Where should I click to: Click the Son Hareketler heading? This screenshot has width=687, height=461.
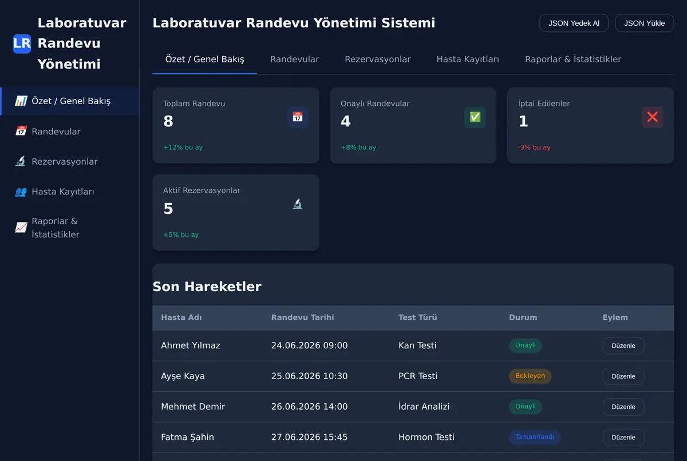pos(207,287)
